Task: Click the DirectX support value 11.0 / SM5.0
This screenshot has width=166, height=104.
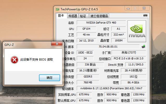Action: pos(136,64)
